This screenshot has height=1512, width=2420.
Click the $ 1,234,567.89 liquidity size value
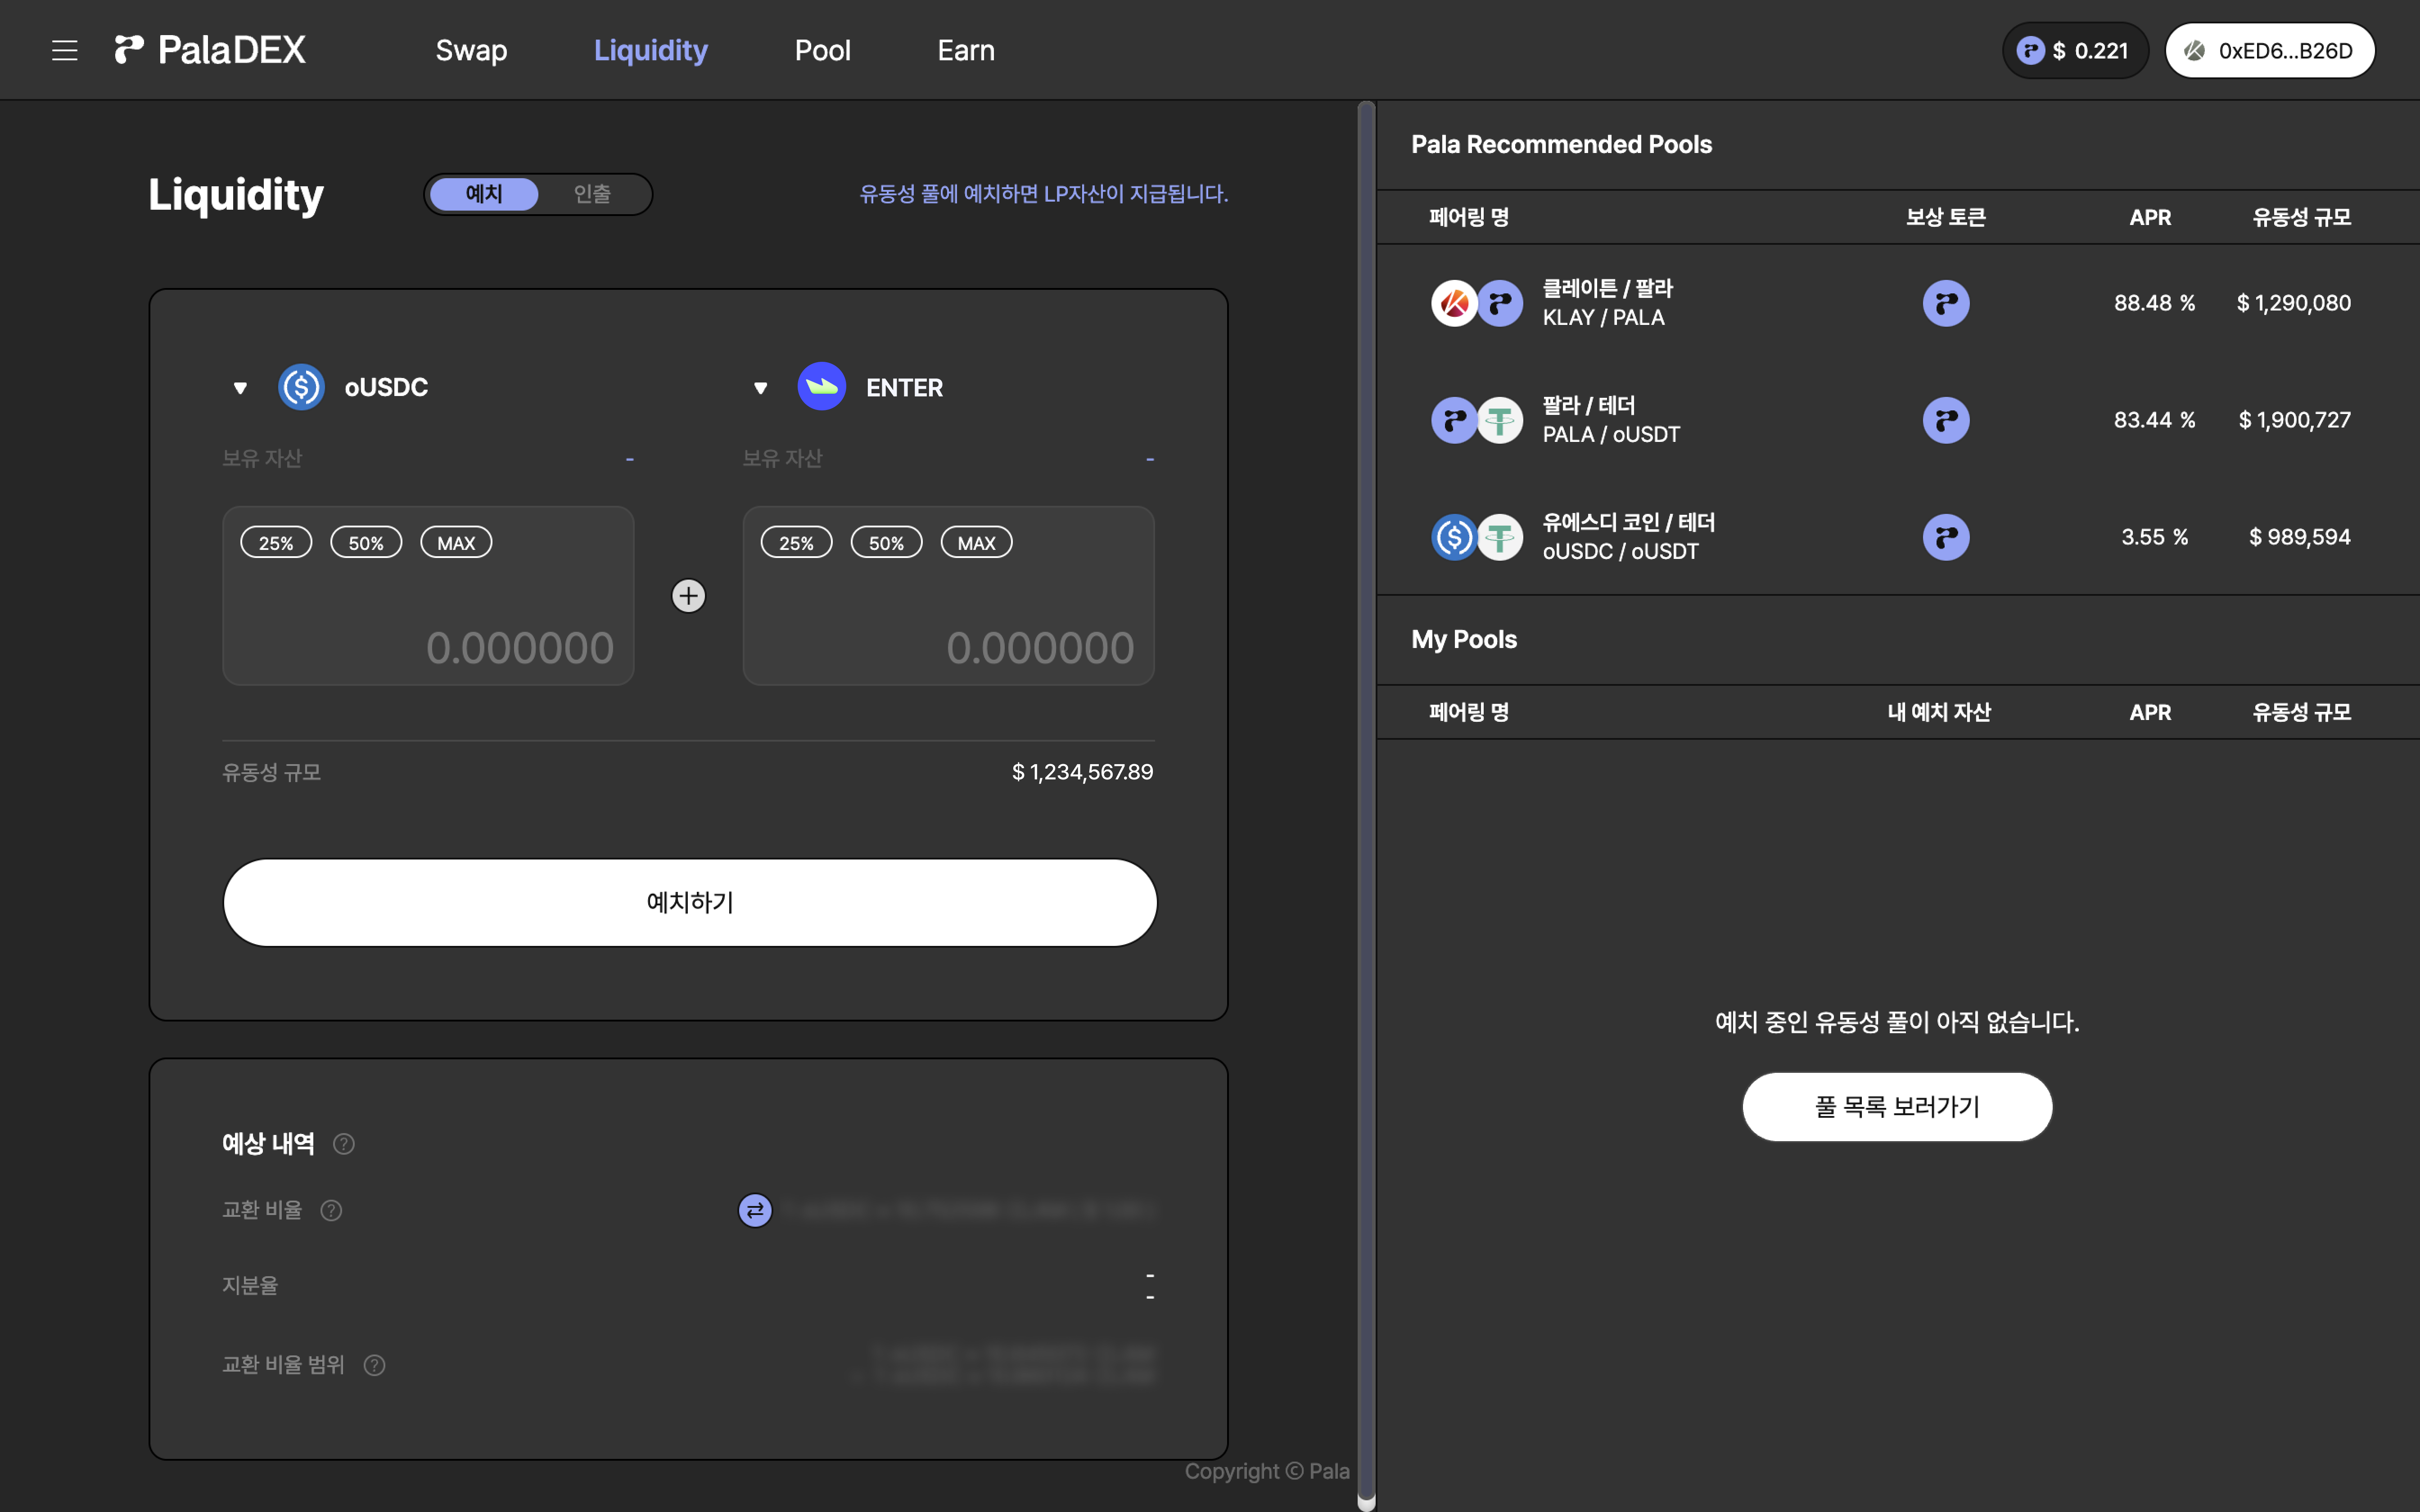coord(1082,772)
